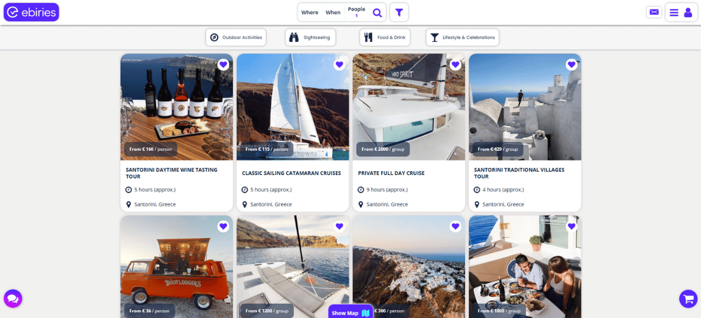This screenshot has width=701, height=318.
Task: Favorite the Santorini Daytime Wine Tasting Tour
Action: tap(224, 65)
